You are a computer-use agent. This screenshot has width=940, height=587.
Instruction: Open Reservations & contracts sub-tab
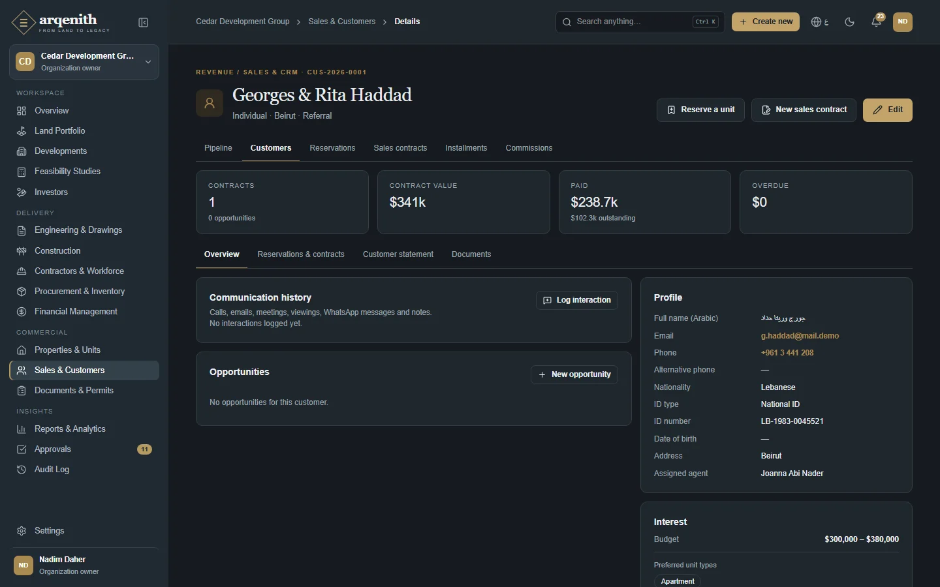coord(301,254)
